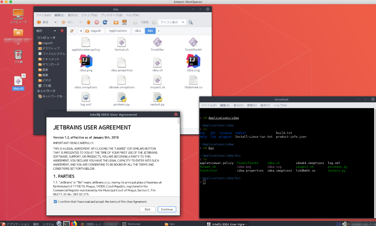Select restart.py file icon
Viewport: 376px width, 226px height.
point(157,97)
